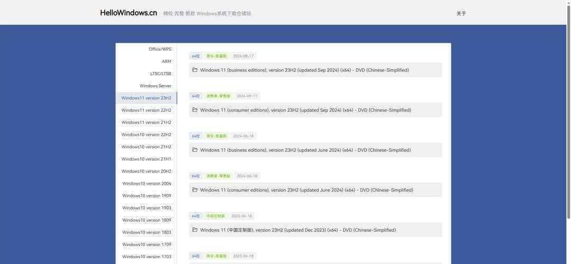This screenshot has width=571, height=264.
Task: Click folder icon for consumer editions Sep 2024
Action: tap(195, 110)
